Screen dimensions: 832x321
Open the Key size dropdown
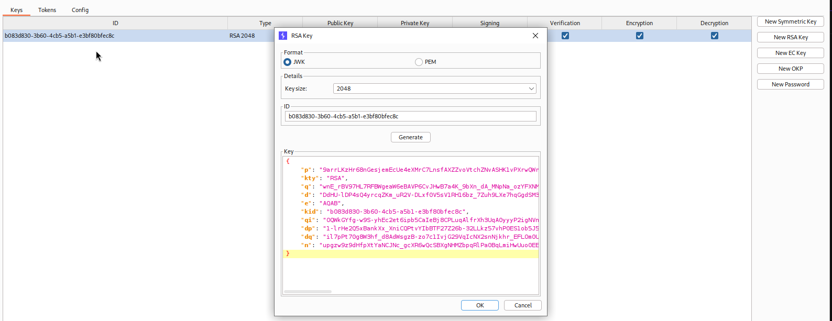(x=434, y=88)
